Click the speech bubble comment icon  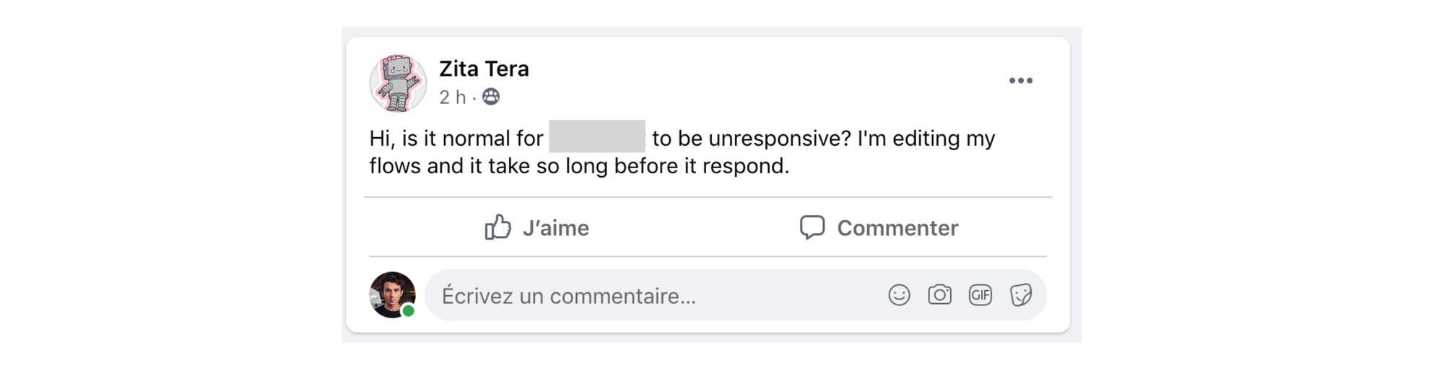click(x=812, y=227)
